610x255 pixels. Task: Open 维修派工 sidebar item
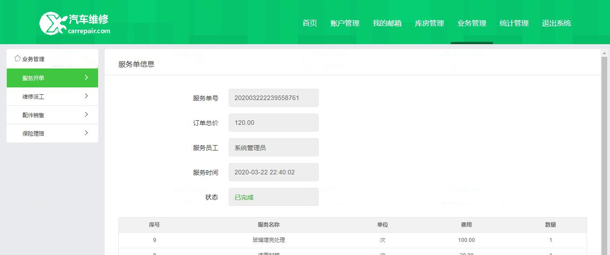(x=52, y=96)
